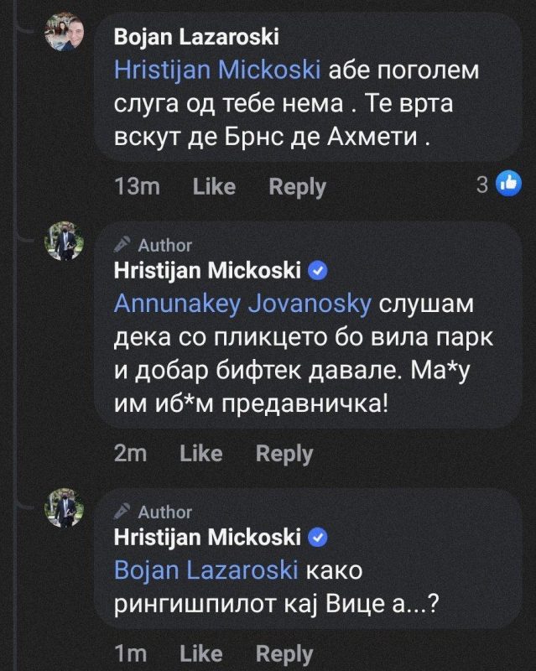Open the avatar beside the 1m author comment
This screenshot has height=671, width=536.
point(65,507)
